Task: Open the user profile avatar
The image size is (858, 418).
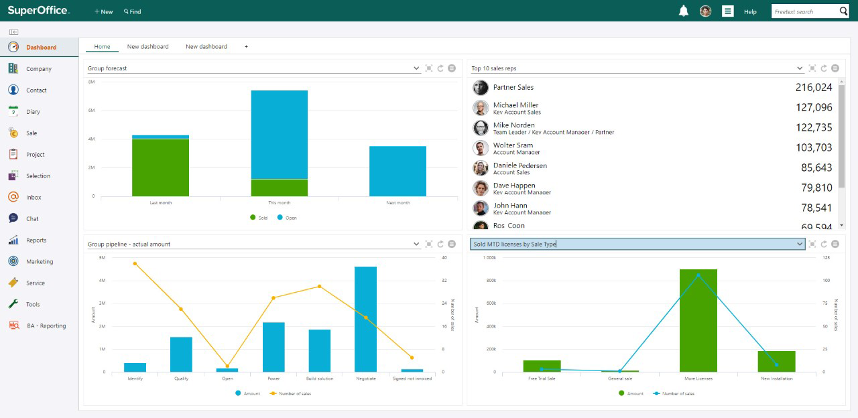Action: (705, 11)
